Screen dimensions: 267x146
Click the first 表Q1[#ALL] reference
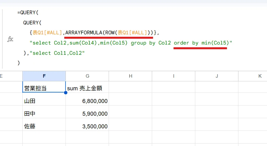(47, 32)
